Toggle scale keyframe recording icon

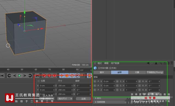point(67,76)
